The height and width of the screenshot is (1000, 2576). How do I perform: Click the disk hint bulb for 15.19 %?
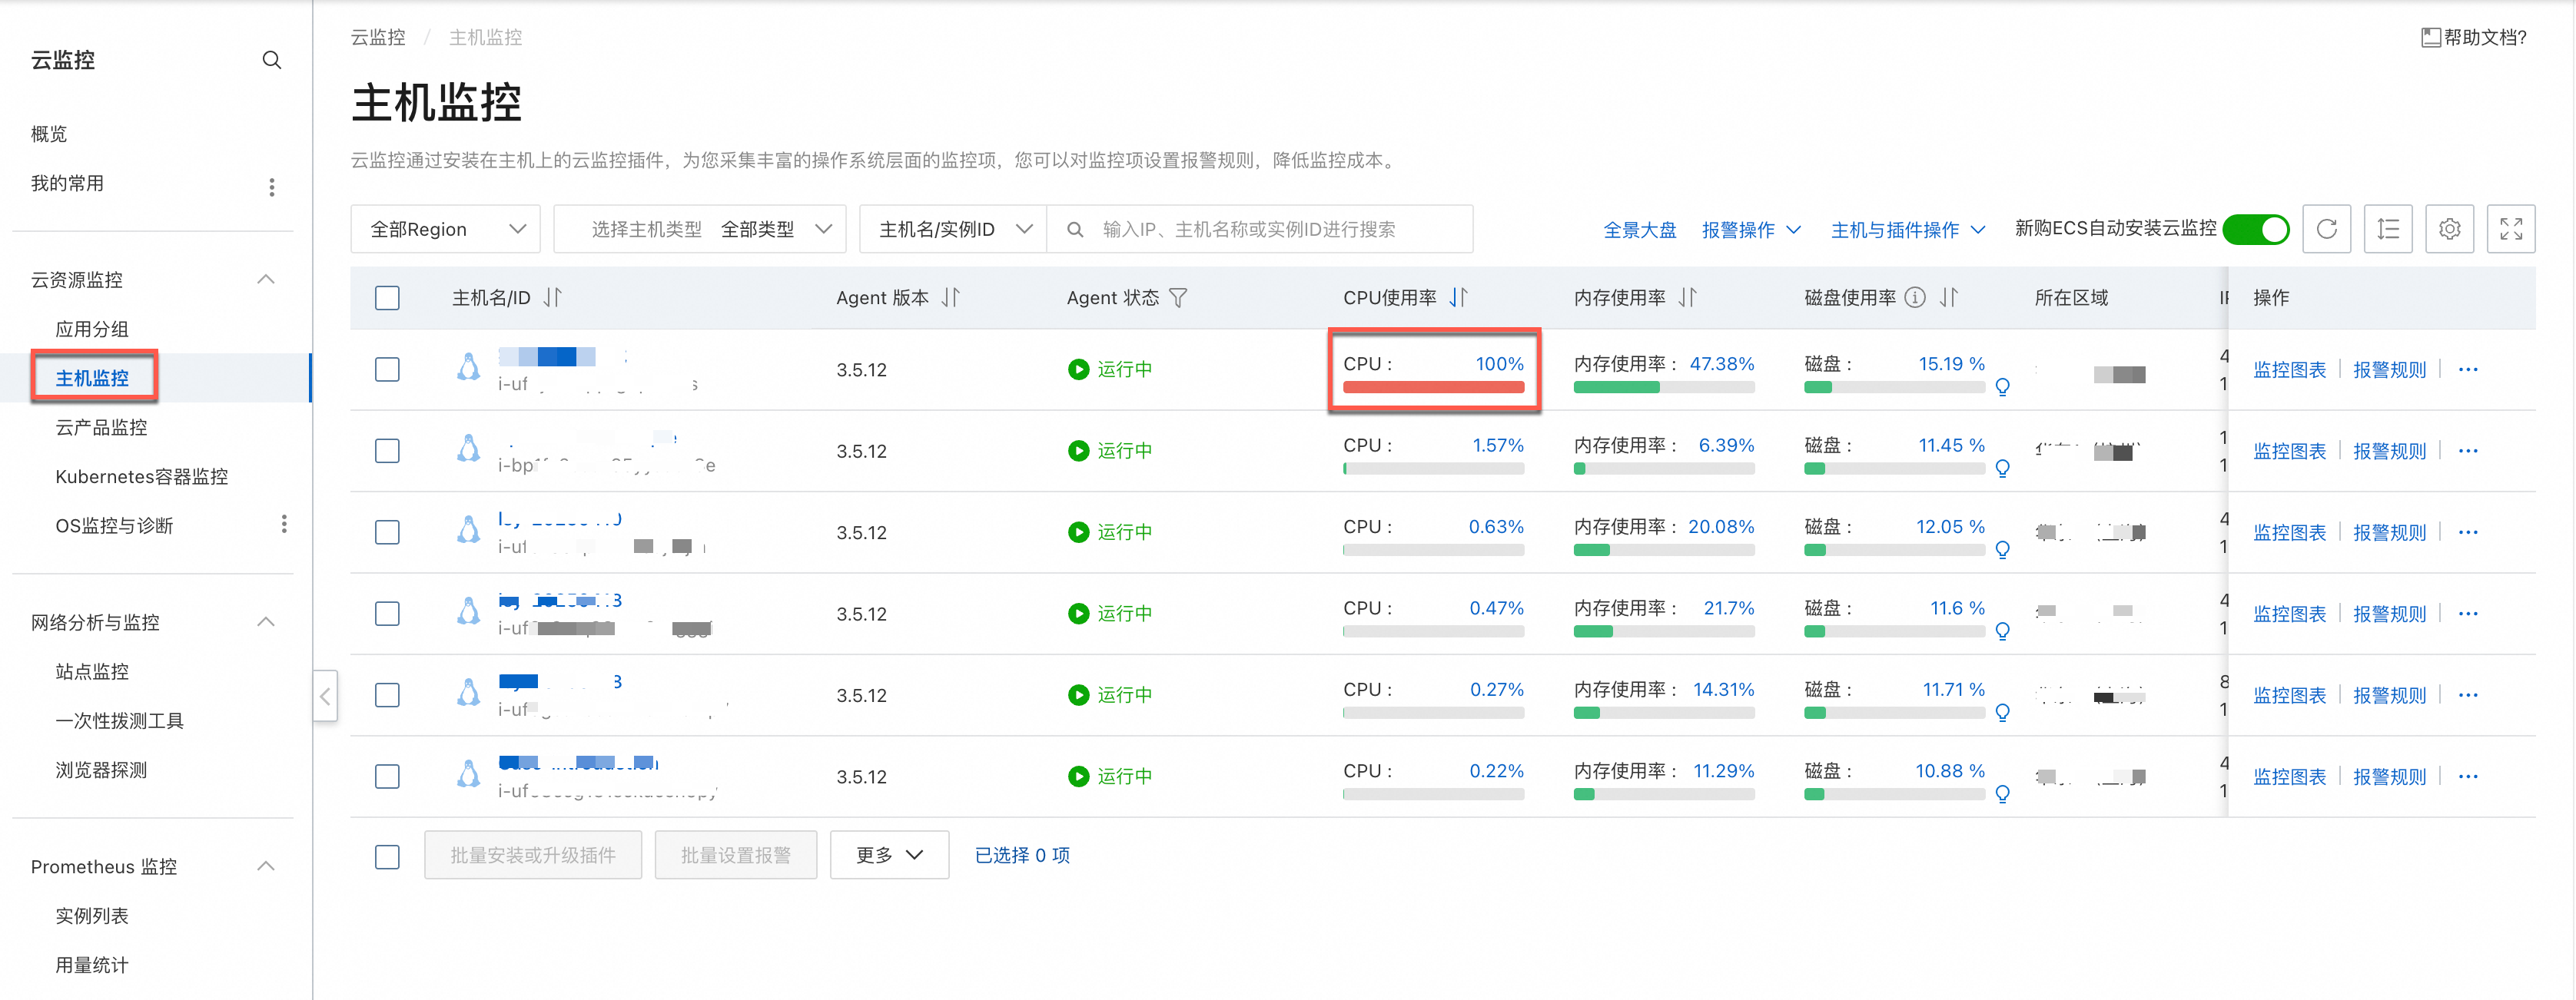tap(2002, 386)
